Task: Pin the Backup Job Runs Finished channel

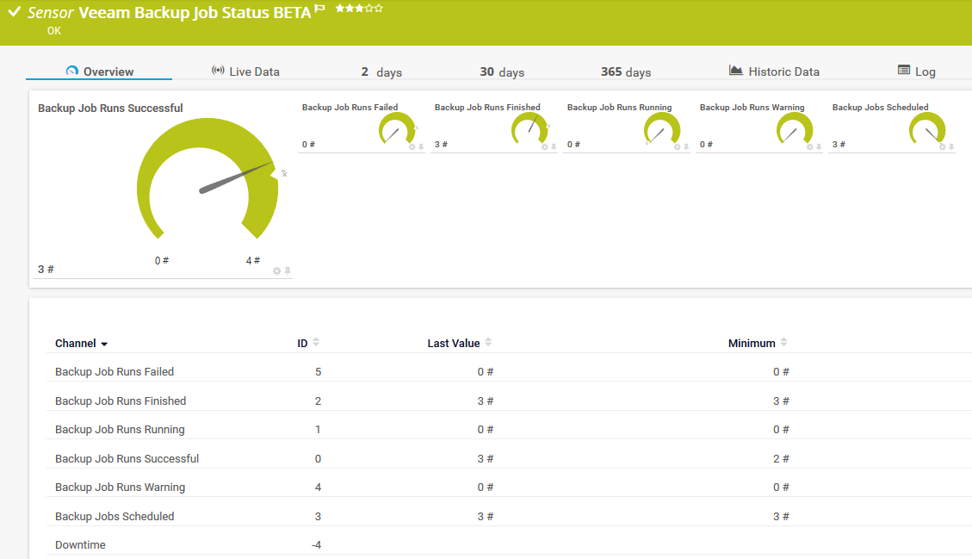Action: click(554, 146)
